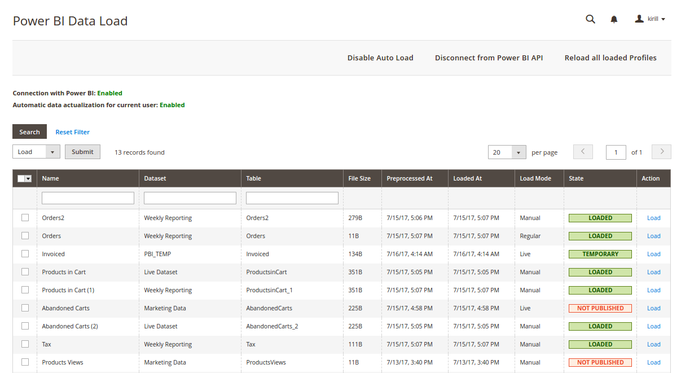Go to the previous page arrow
Image resolution: width=681 pixels, height=373 pixels.
[583, 152]
